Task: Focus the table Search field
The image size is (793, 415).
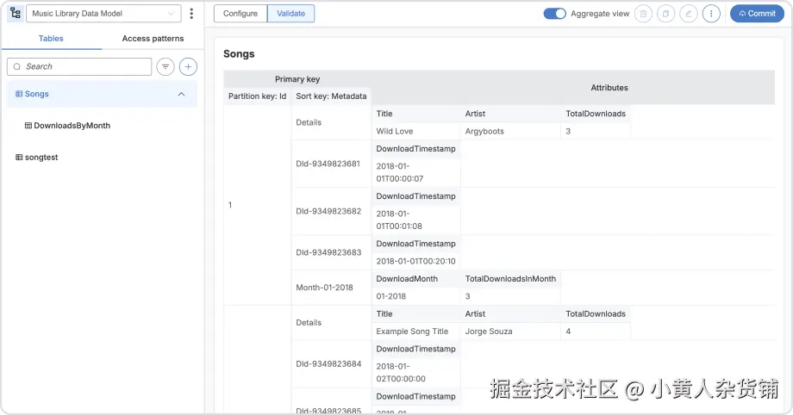Action: [x=79, y=66]
